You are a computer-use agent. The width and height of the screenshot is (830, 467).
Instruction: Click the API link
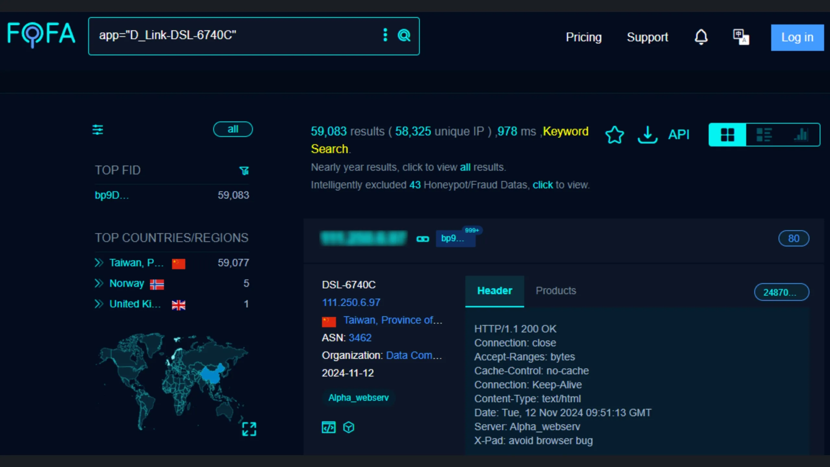point(679,135)
